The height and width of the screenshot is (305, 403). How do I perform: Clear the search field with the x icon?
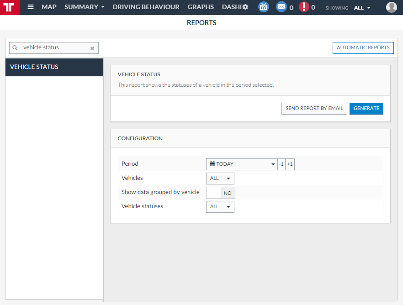tap(92, 48)
